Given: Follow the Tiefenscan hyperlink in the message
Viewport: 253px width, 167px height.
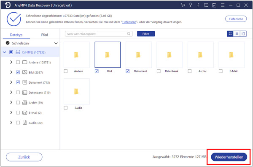Looking at the screenshot, I should click(129, 22).
